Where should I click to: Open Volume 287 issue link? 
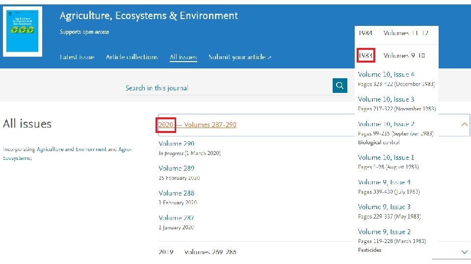pos(177,218)
